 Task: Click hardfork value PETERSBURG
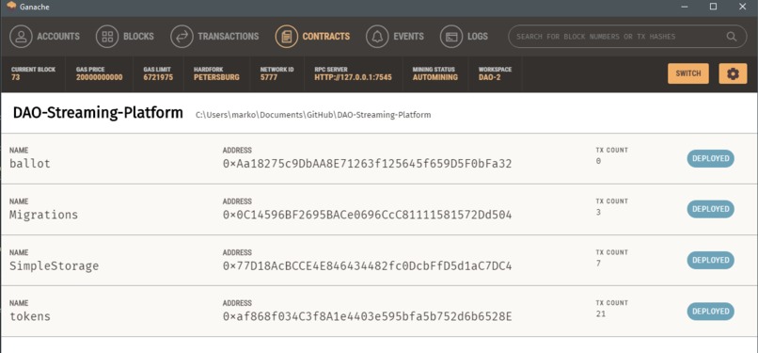pyautogui.click(x=216, y=77)
